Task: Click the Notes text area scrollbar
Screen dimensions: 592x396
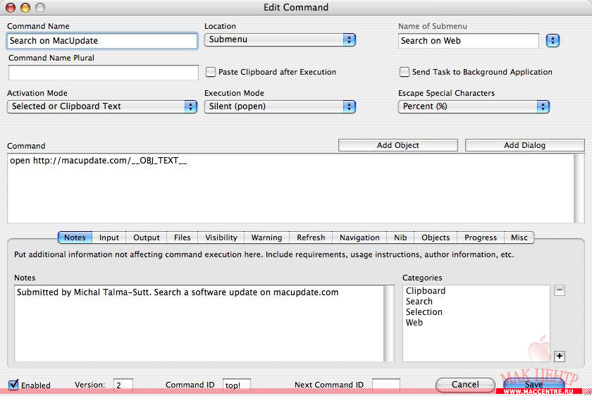Action: (389, 323)
